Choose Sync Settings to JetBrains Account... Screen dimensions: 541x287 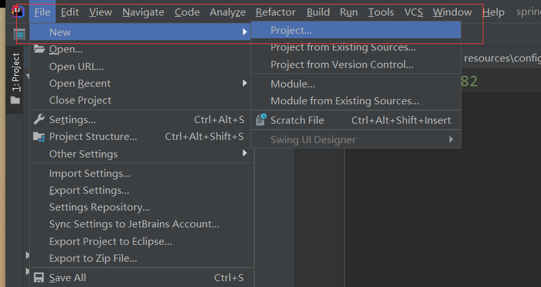coord(134,224)
